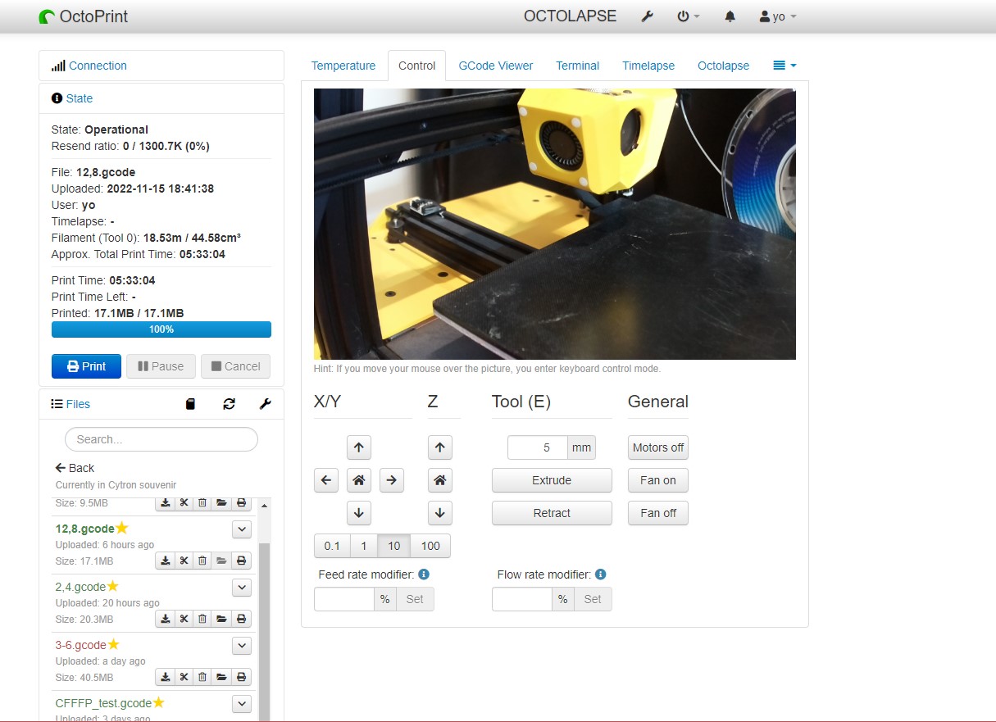This screenshot has width=996, height=722.
Task: Delete 3-6.gcode with the trash icon
Action: click(202, 677)
